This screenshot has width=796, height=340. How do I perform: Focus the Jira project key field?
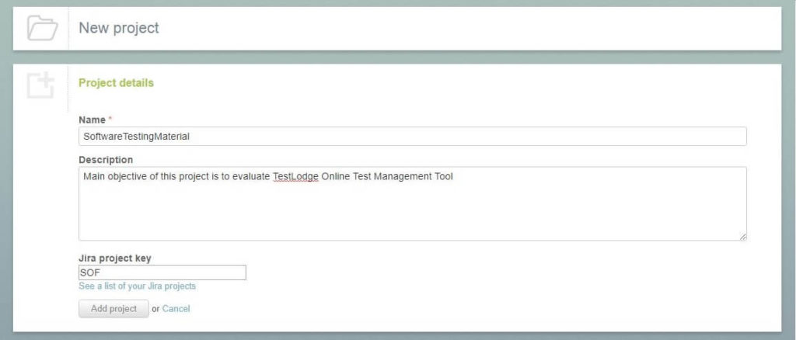click(x=162, y=272)
